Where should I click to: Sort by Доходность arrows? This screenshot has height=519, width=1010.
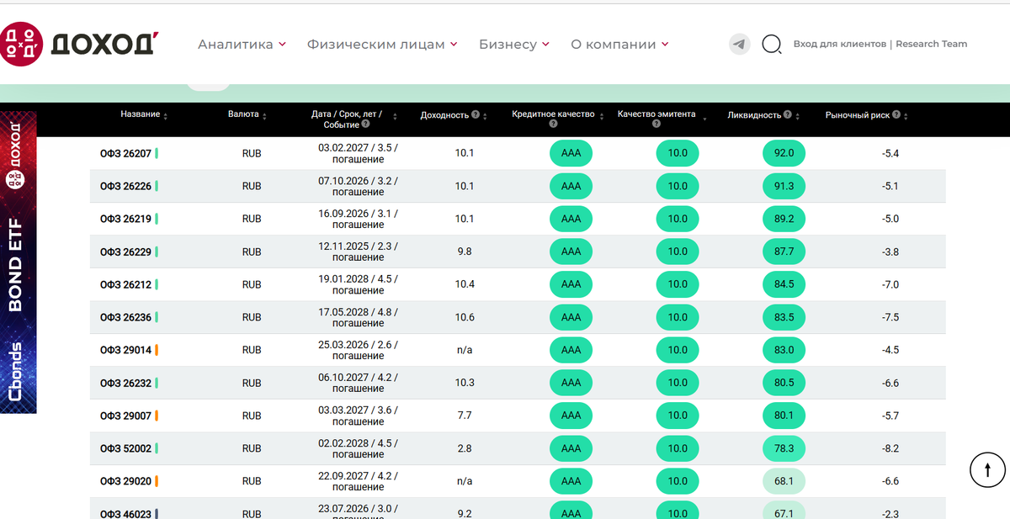(x=486, y=115)
